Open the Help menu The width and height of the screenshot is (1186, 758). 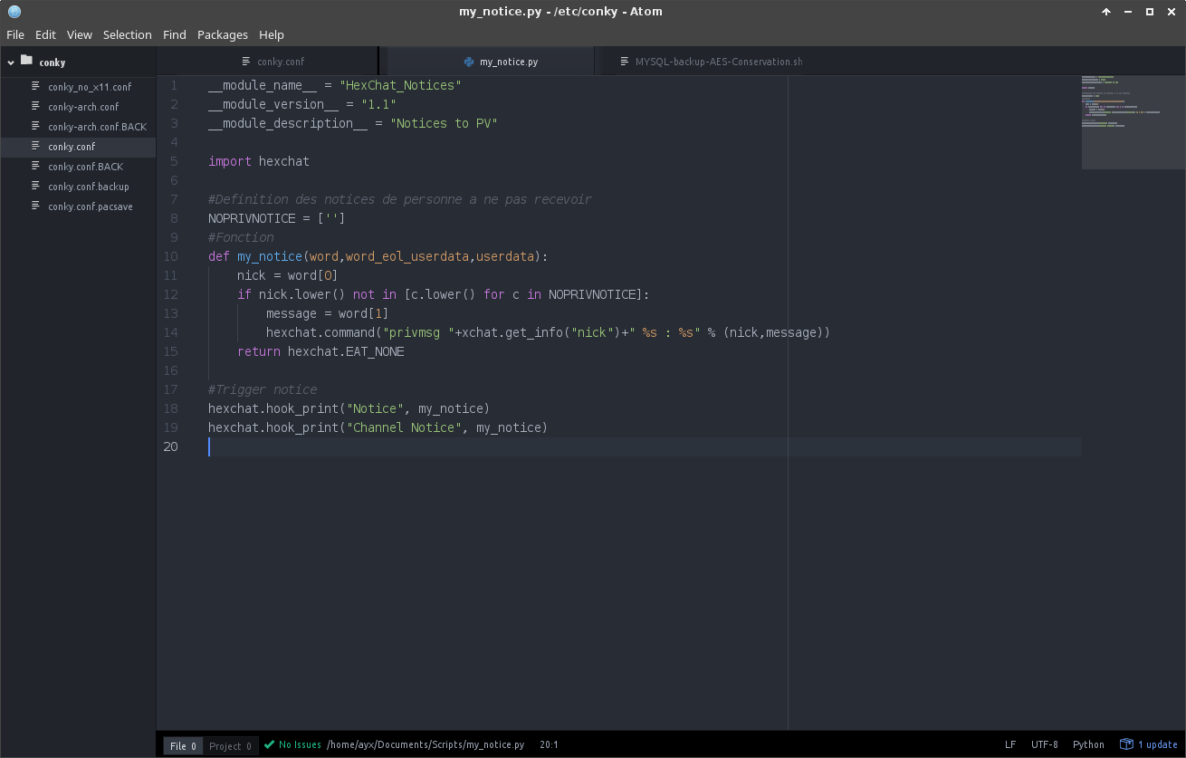[x=272, y=34]
